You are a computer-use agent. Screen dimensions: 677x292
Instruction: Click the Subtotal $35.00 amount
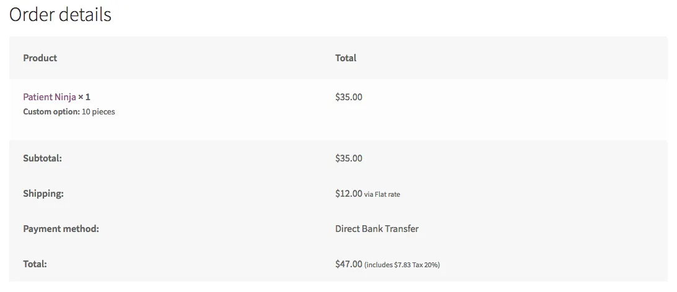(x=348, y=158)
